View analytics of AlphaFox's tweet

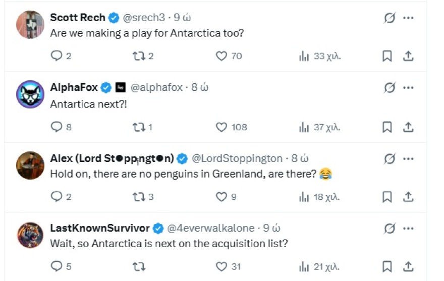(x=304, y=127)
